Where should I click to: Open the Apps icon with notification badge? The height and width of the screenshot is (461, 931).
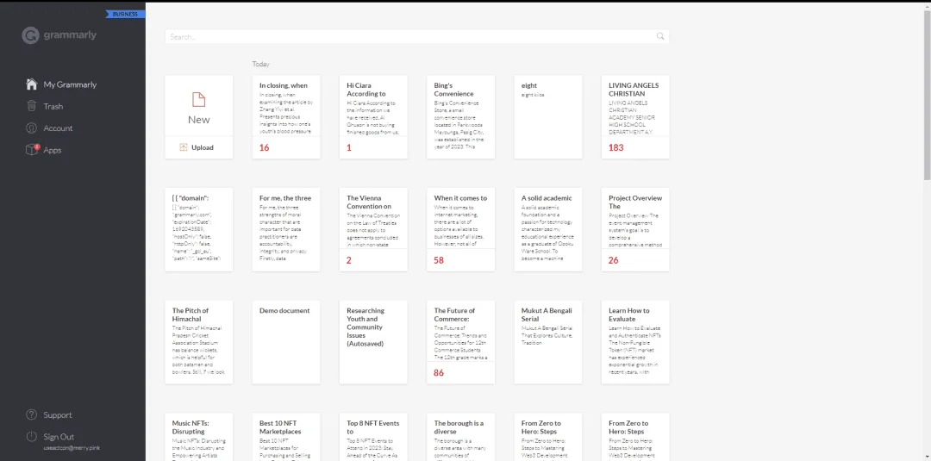coord(32,150)
